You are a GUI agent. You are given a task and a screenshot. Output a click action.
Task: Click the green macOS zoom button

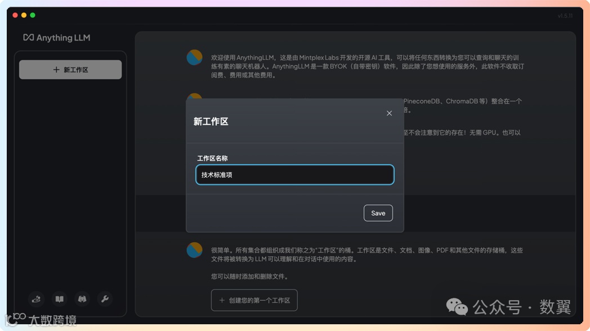pos(33,15)
